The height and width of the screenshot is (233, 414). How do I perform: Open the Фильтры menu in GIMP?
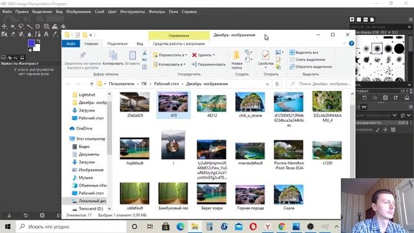tap(157, 12)
